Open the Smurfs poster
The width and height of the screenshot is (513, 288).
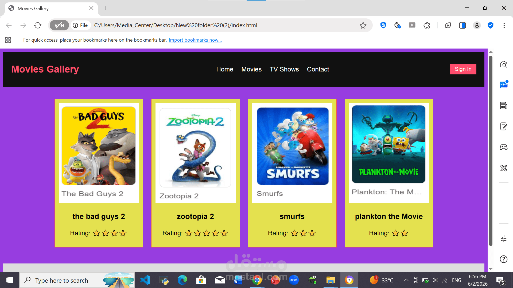292,153
